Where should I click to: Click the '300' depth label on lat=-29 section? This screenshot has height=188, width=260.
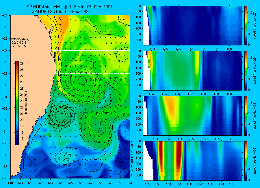[x=138, y=85]
